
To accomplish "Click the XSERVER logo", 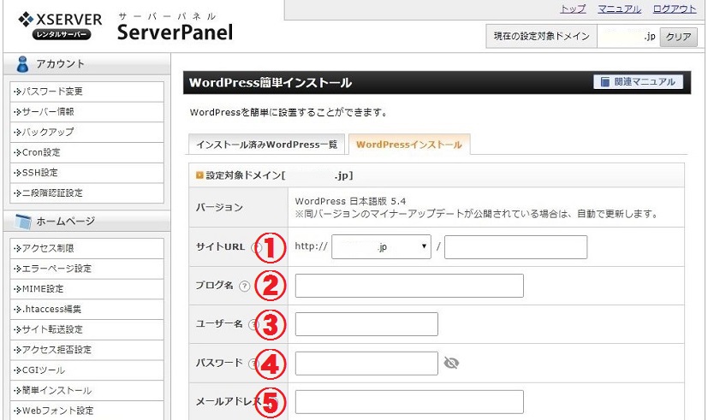I will pos(60,26).
